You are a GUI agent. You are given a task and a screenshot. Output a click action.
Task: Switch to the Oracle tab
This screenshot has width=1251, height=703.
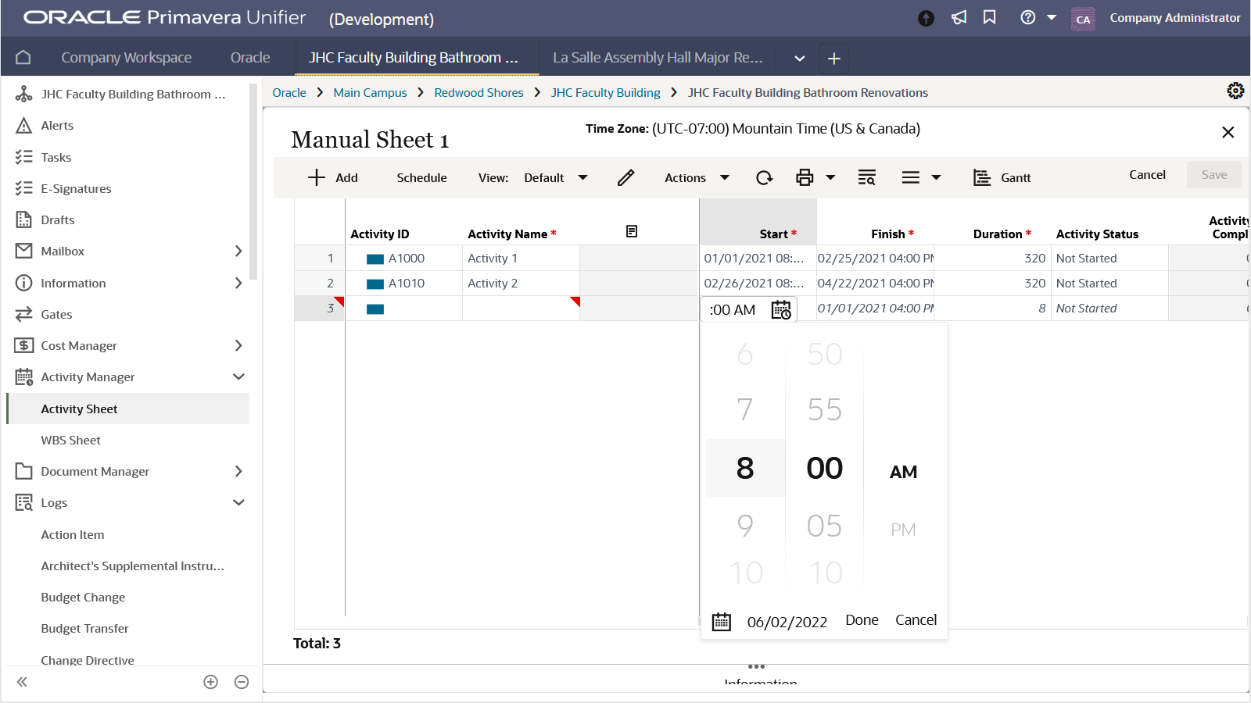pyautogui.click(x=250, y=57)
